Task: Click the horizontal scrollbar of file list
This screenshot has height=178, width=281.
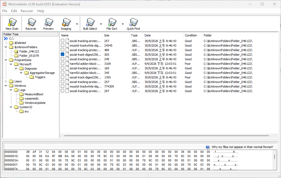Action: pyautogui.click(x=166, y=136)
